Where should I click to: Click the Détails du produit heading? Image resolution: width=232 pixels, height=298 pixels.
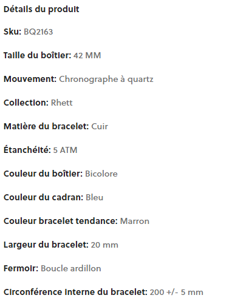(x=41, y=10)
